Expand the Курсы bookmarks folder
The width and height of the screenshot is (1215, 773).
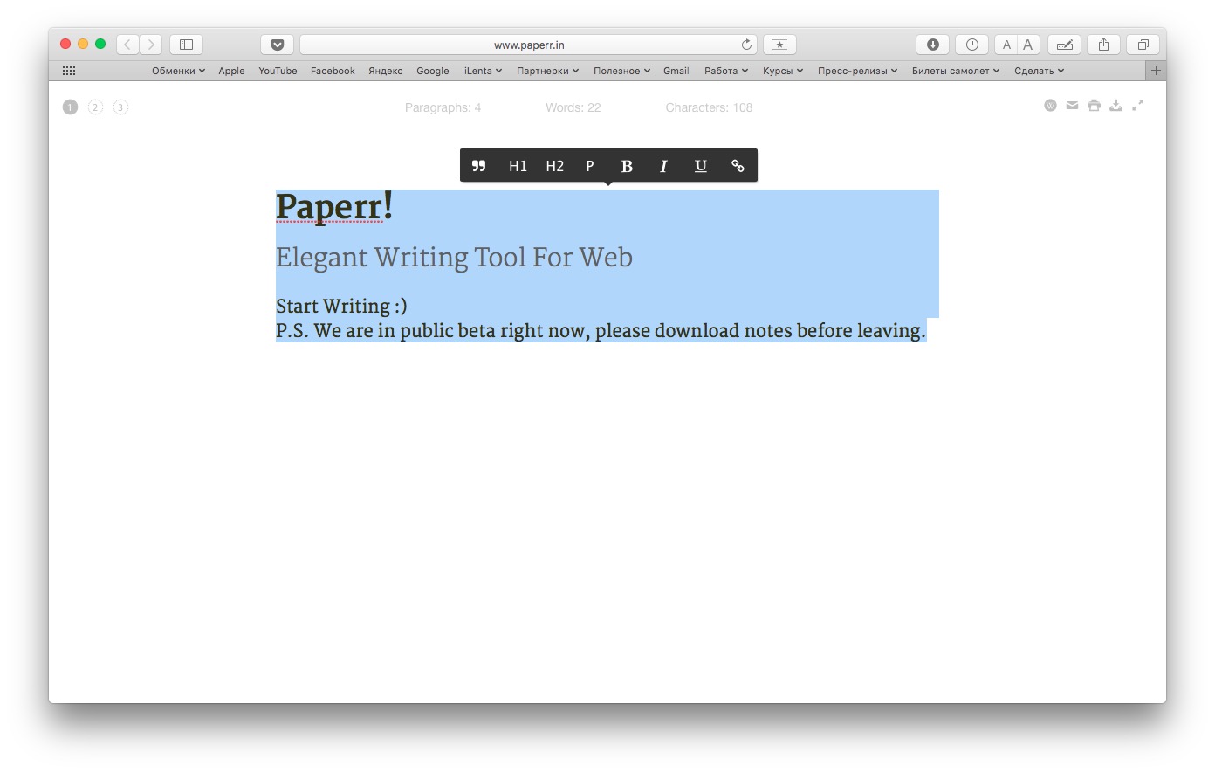click(x=782, y=71)
